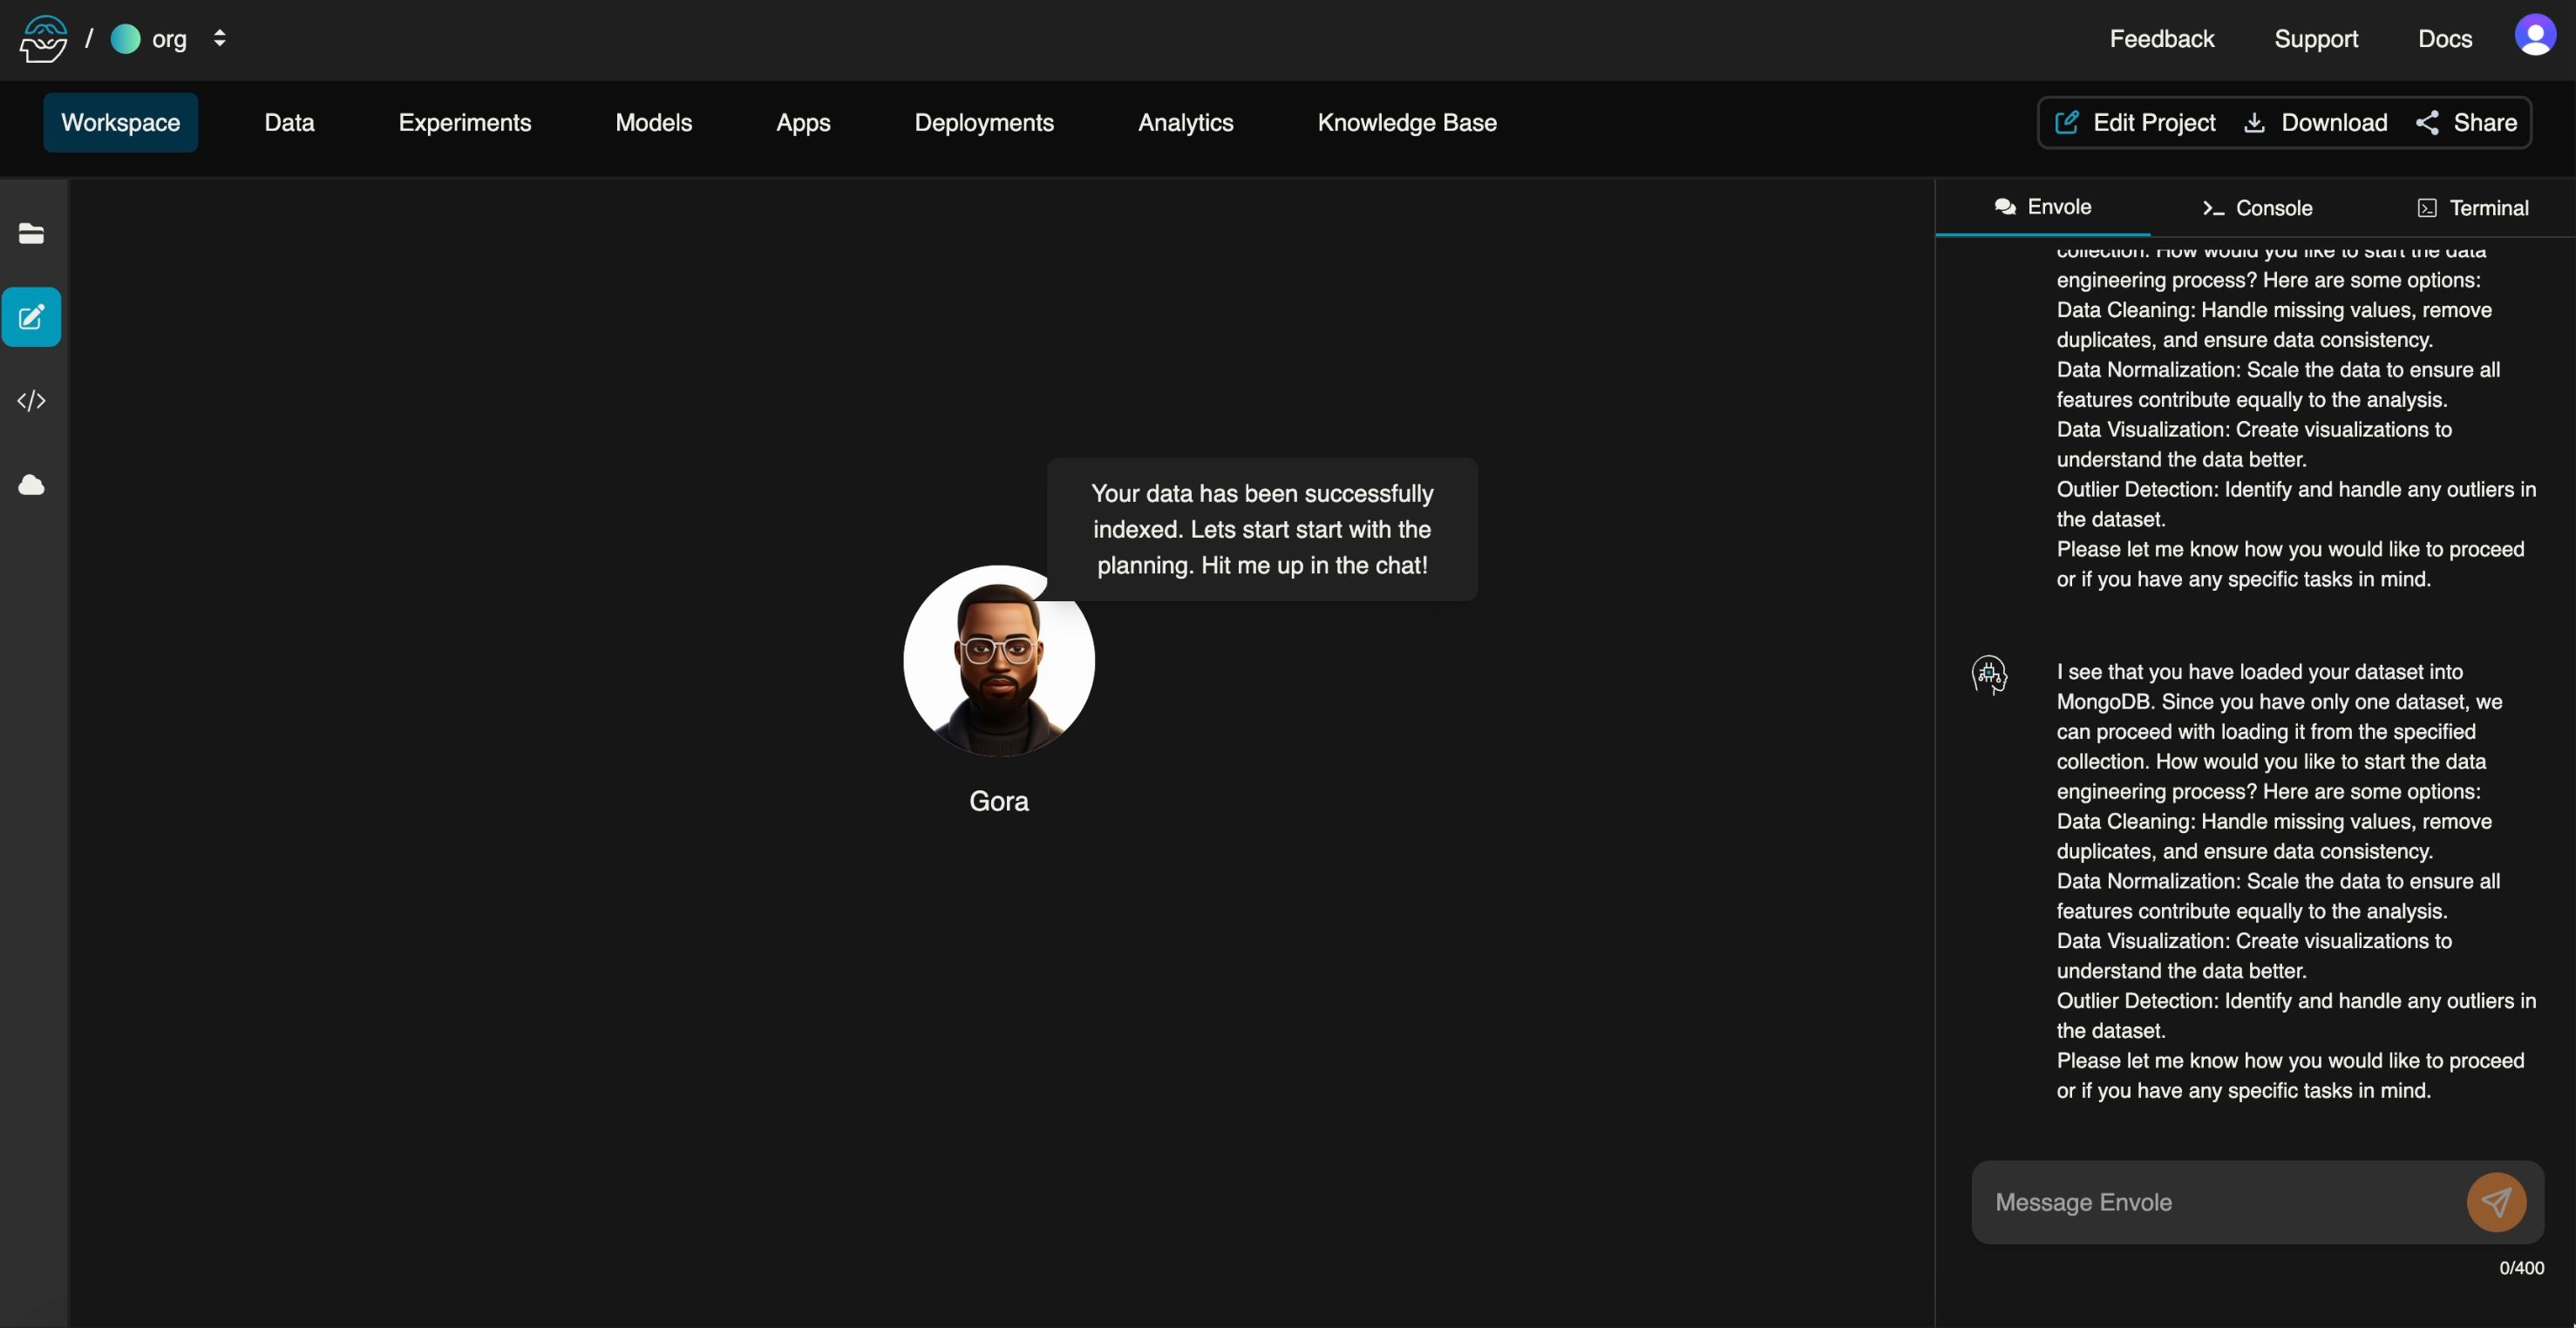Expand the org switcher dropdown
This screenshot has height=1328, width=2576.
pos(219,39)
